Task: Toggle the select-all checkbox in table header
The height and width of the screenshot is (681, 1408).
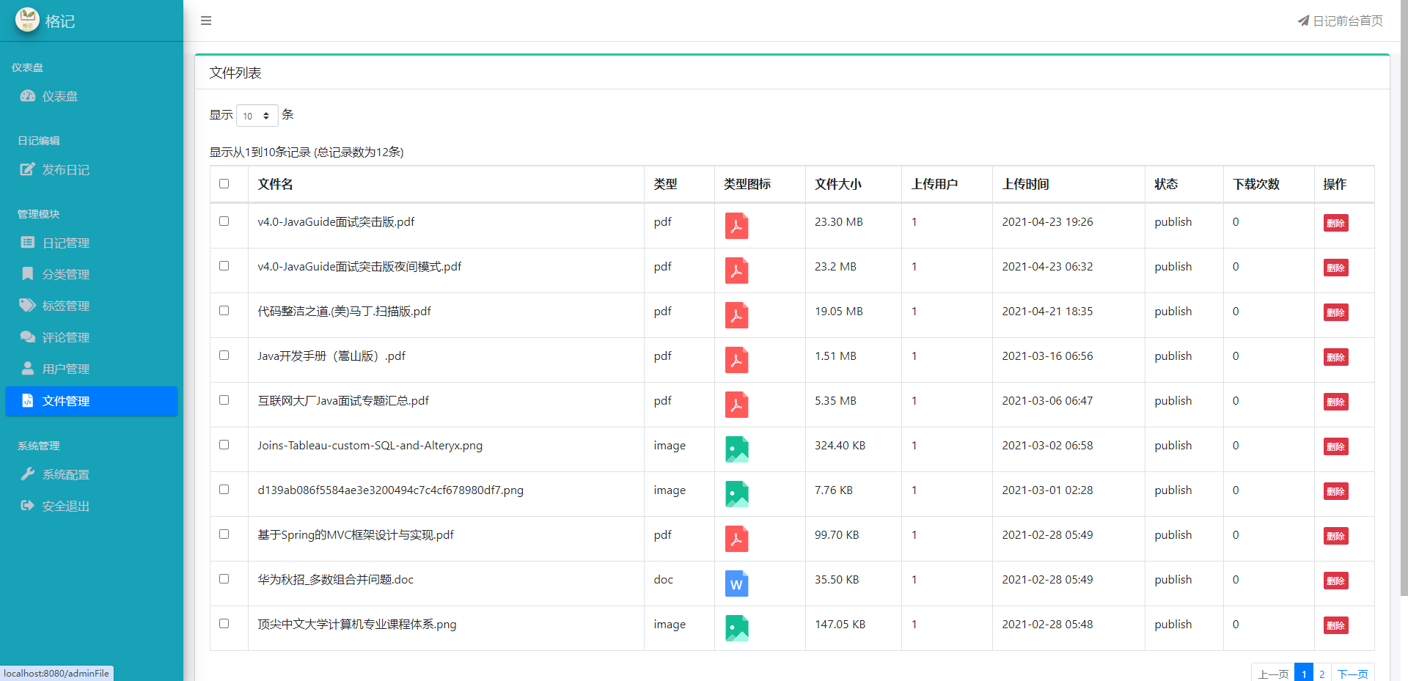Action: (x=224, y=184)
